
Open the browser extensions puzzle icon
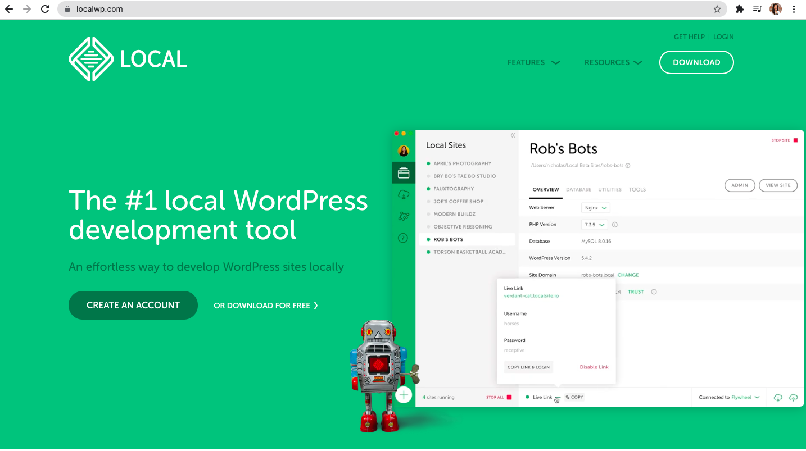740,9
